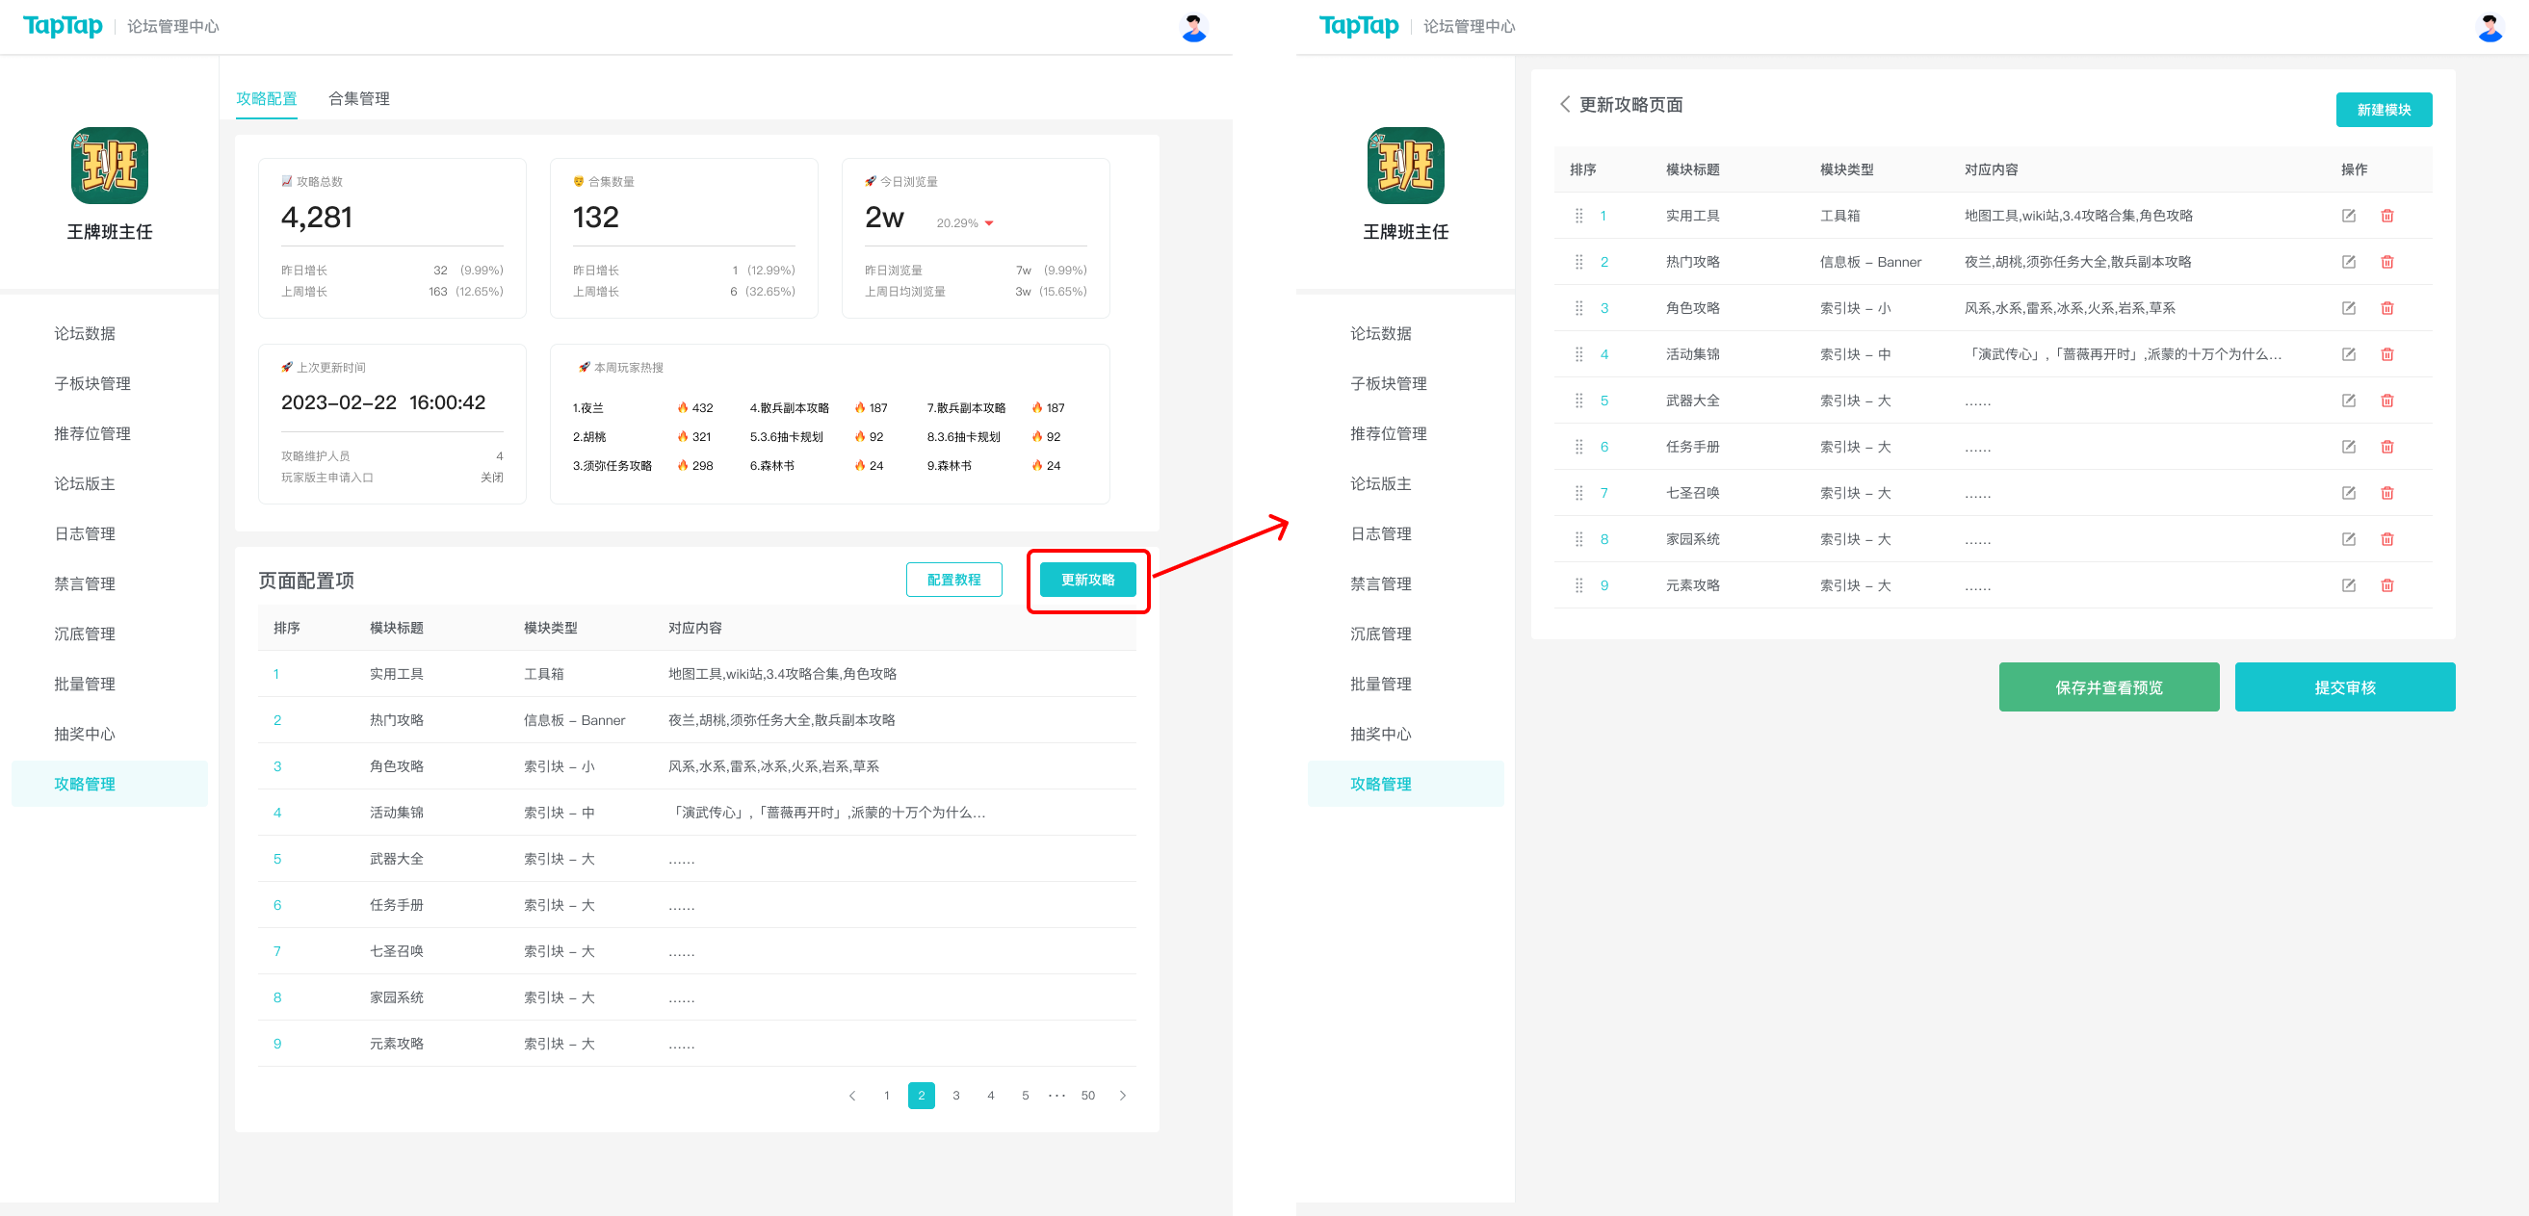Delete the 元素攻略 module row
Viewport: 2529px width, 1216px height.
pos(2386,585)
